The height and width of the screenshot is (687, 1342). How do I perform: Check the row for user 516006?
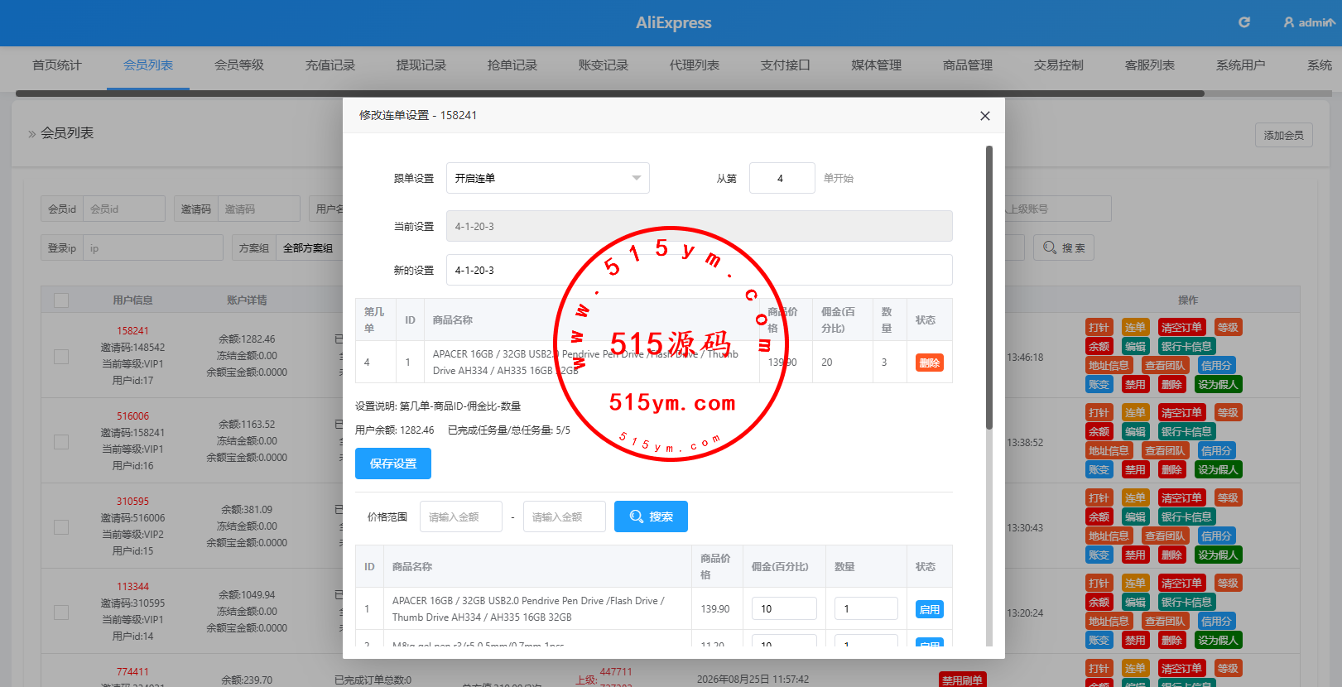[61, 441]
